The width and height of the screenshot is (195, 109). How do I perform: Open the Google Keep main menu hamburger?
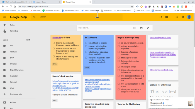click(5, 17)
